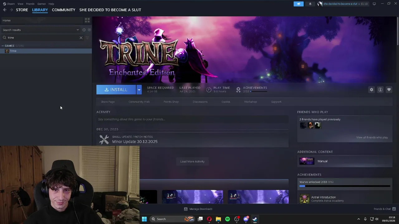399x224 pixels.
Task: Click Load More Activity
Action: 192,161
